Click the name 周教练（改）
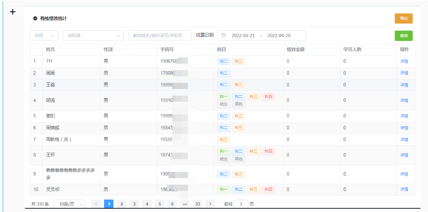428x212 pixels. click(59, 139)
